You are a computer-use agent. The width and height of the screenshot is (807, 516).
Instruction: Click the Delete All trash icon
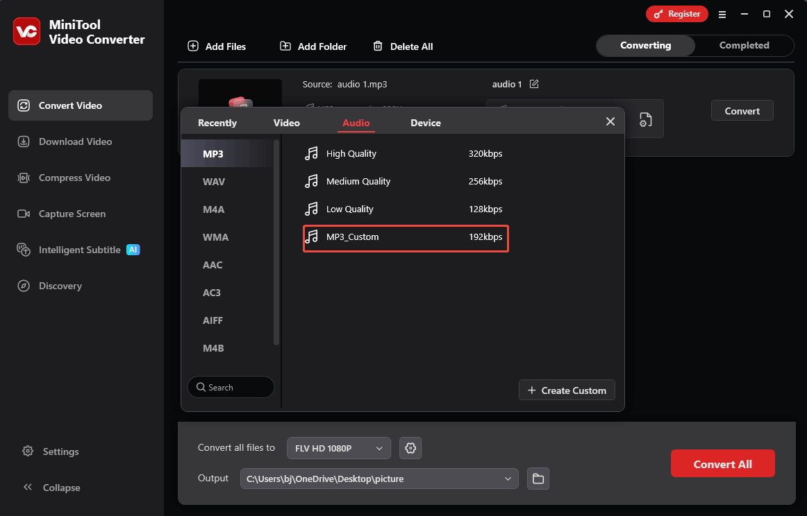(378, 46)
